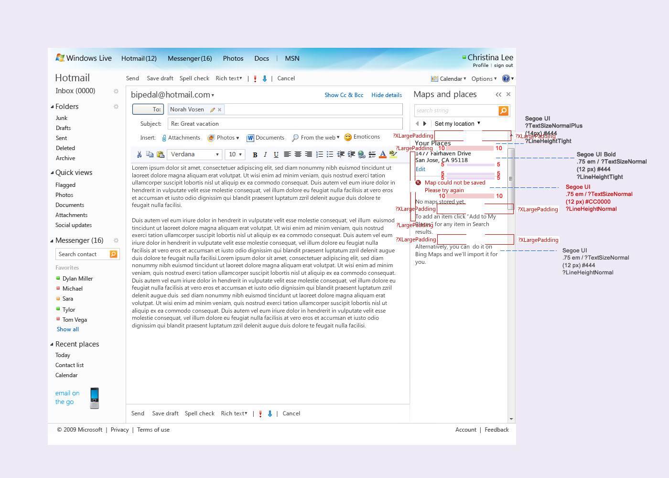Cut selected text with the scissors icon
The image size is (669, 478).
(x=139, y=154)
